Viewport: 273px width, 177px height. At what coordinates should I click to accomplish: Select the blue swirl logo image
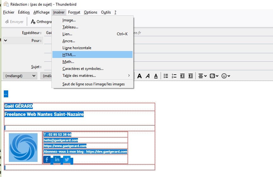23,147
